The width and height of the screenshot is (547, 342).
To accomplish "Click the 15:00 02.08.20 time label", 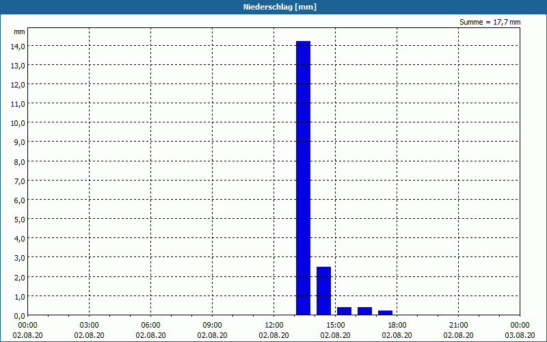I will (x=335, y=330).
